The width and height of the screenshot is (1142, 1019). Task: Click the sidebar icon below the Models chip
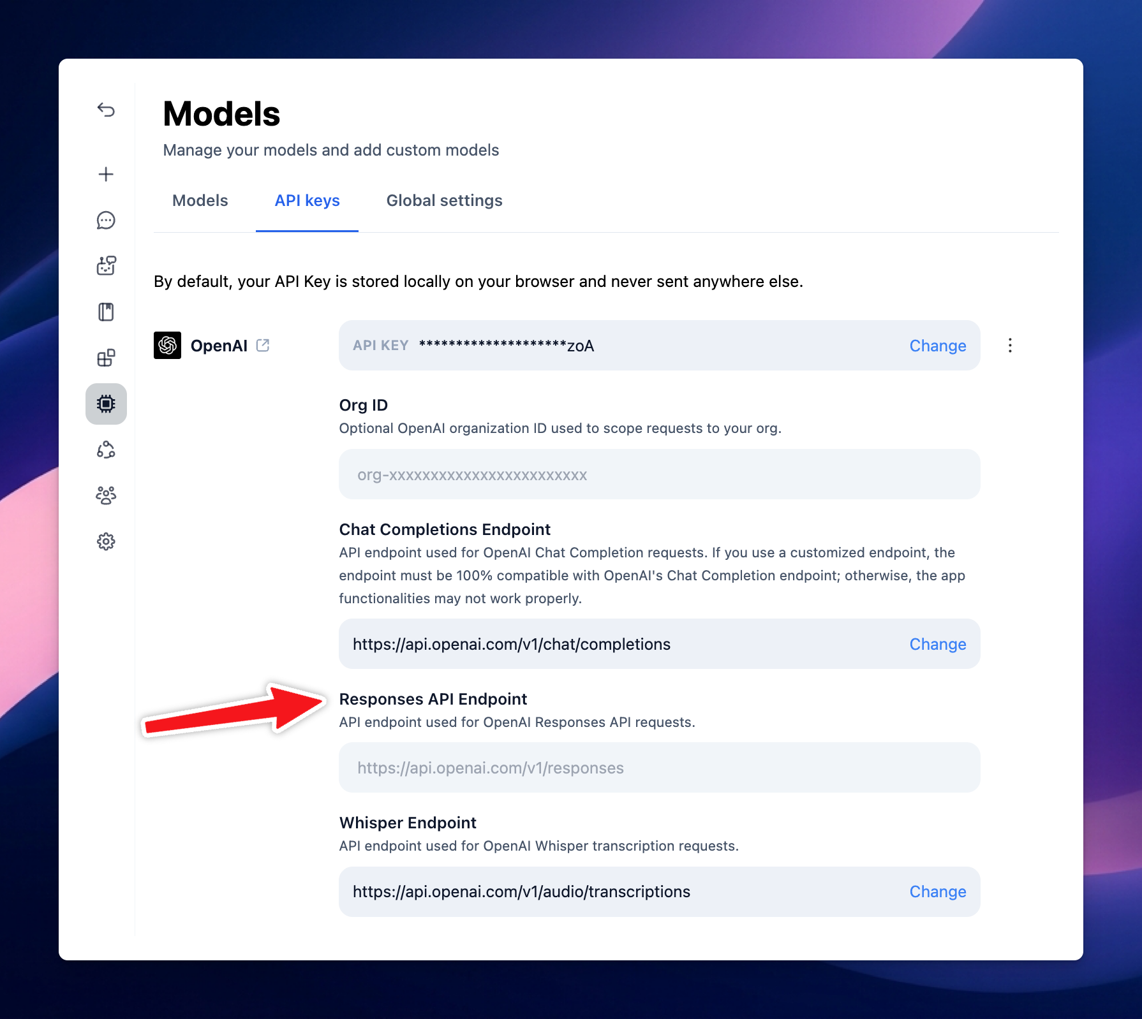[106, 450]
